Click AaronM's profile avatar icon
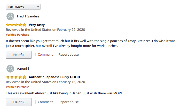189x112 pixels. pyautogui.click(x=10, y=69)
